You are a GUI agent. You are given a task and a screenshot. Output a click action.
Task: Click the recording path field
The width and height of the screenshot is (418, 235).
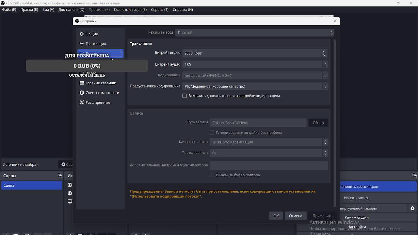click(x=258, y=123)
